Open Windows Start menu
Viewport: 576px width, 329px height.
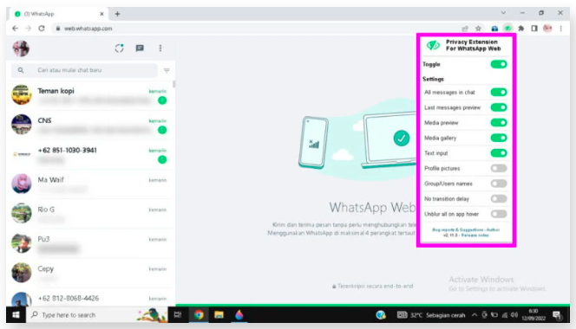click(x=16, y=314)
